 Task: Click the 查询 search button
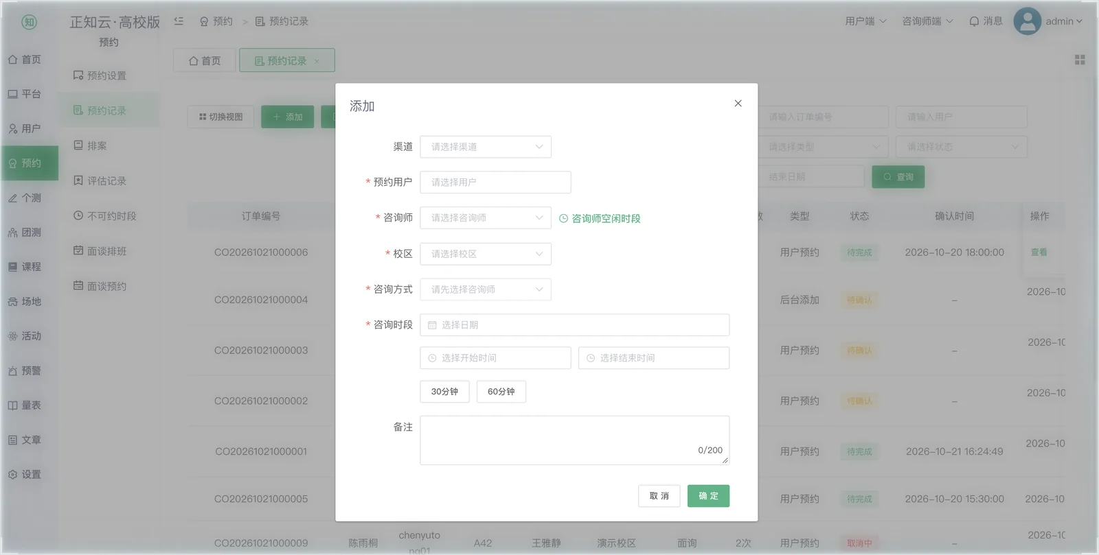898,177
